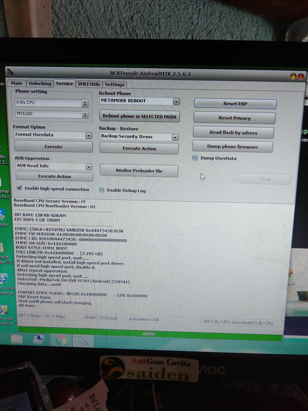
Task: Click the 'EMMC UA SIZE: 0x1d21d0000' log line
Action: click(x=46, y=244)
